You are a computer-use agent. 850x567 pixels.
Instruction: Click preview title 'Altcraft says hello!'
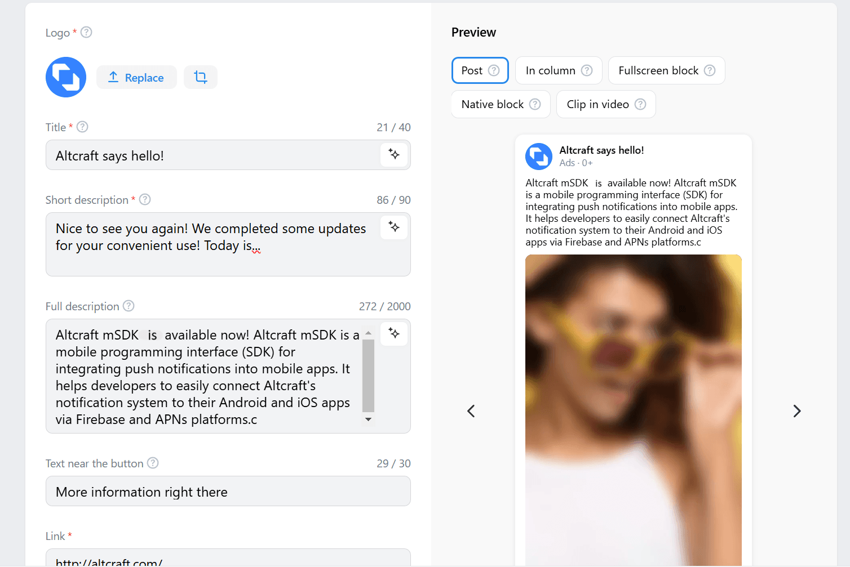(x=601, y=150)
